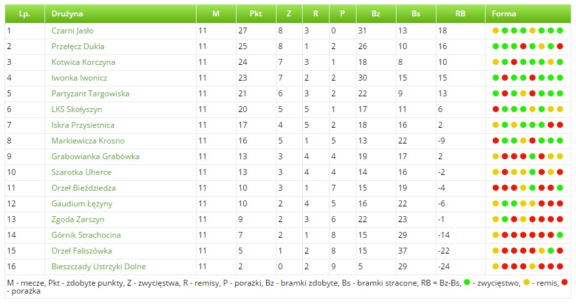
Task: Go to Grabowianka Grabówka team link
Action: pos(95,157)
